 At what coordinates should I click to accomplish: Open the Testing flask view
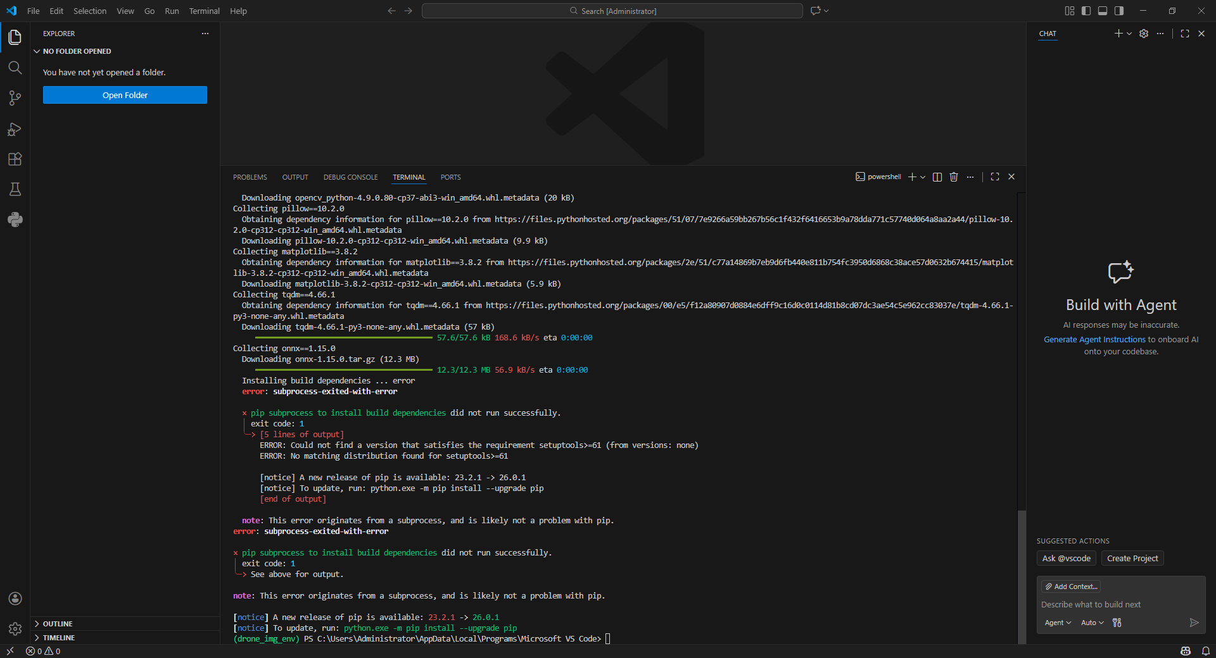pyautogui.click(x=15, y=189)
